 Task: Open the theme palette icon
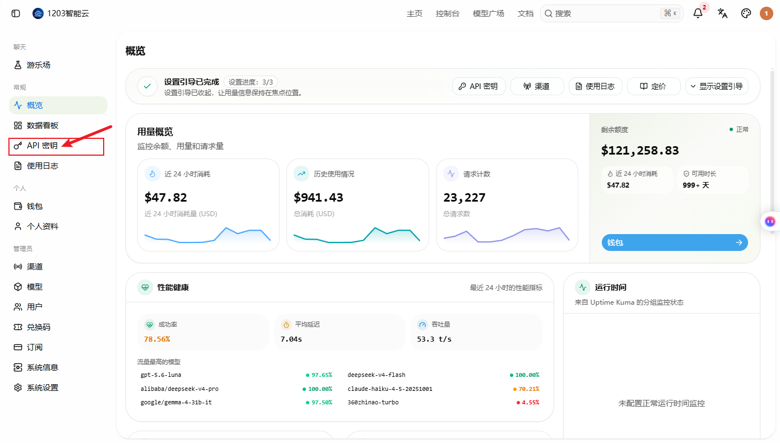click(x=746, y=13)
